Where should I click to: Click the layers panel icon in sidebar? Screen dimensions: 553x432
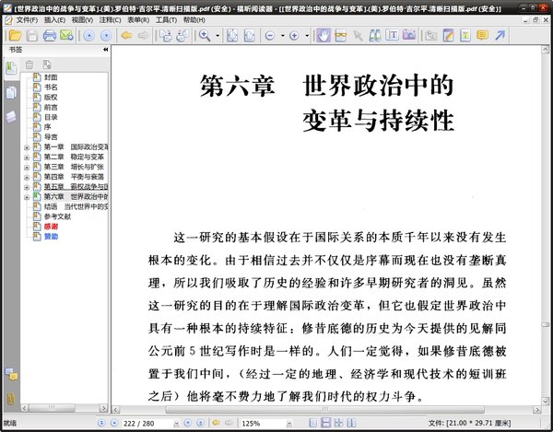pos(11,117)
